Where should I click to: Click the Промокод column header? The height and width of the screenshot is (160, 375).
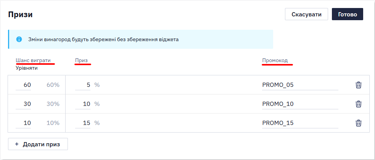pyautogui.click(x=275, y=61)
